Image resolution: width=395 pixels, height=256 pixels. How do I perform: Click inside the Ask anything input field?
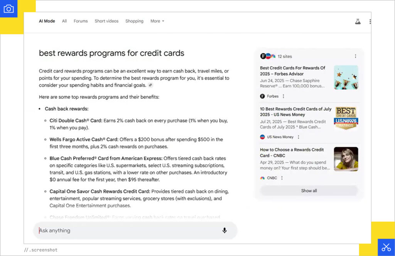coord(116,230)
